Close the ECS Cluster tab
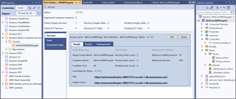236x99 pixels. tap(80, 3)
